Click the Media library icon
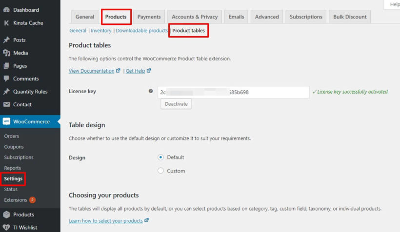This screenshot has width=400, height=232. (x=7, y=53)
